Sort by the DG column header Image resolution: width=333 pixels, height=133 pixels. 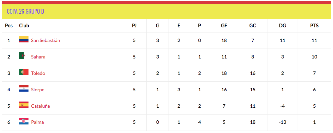pyautogui.click(x=283, y=26)
